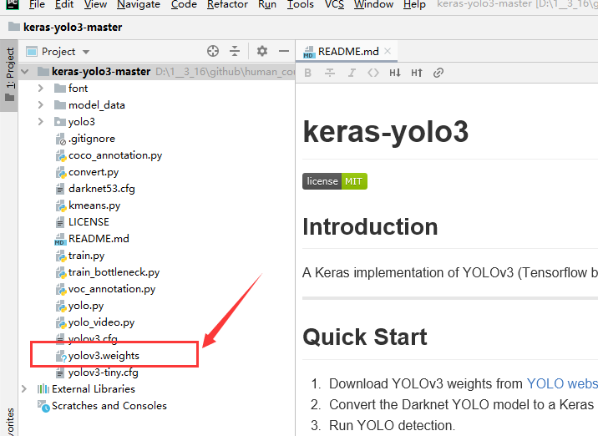598x436 pixels.
Task: Open the Window menu
Action: 373,4
